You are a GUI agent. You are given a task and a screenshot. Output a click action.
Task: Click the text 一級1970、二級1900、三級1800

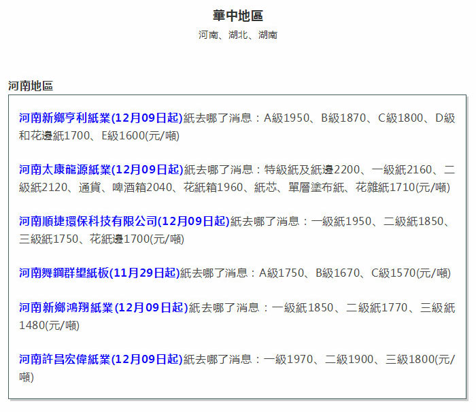[x=349, y=359]
